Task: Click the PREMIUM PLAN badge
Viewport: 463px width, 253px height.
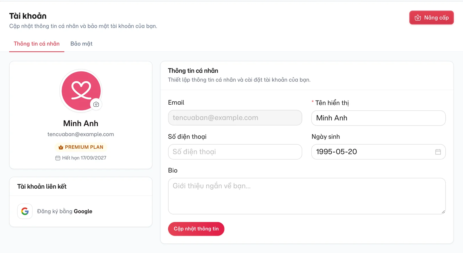Action: point(81,147)
